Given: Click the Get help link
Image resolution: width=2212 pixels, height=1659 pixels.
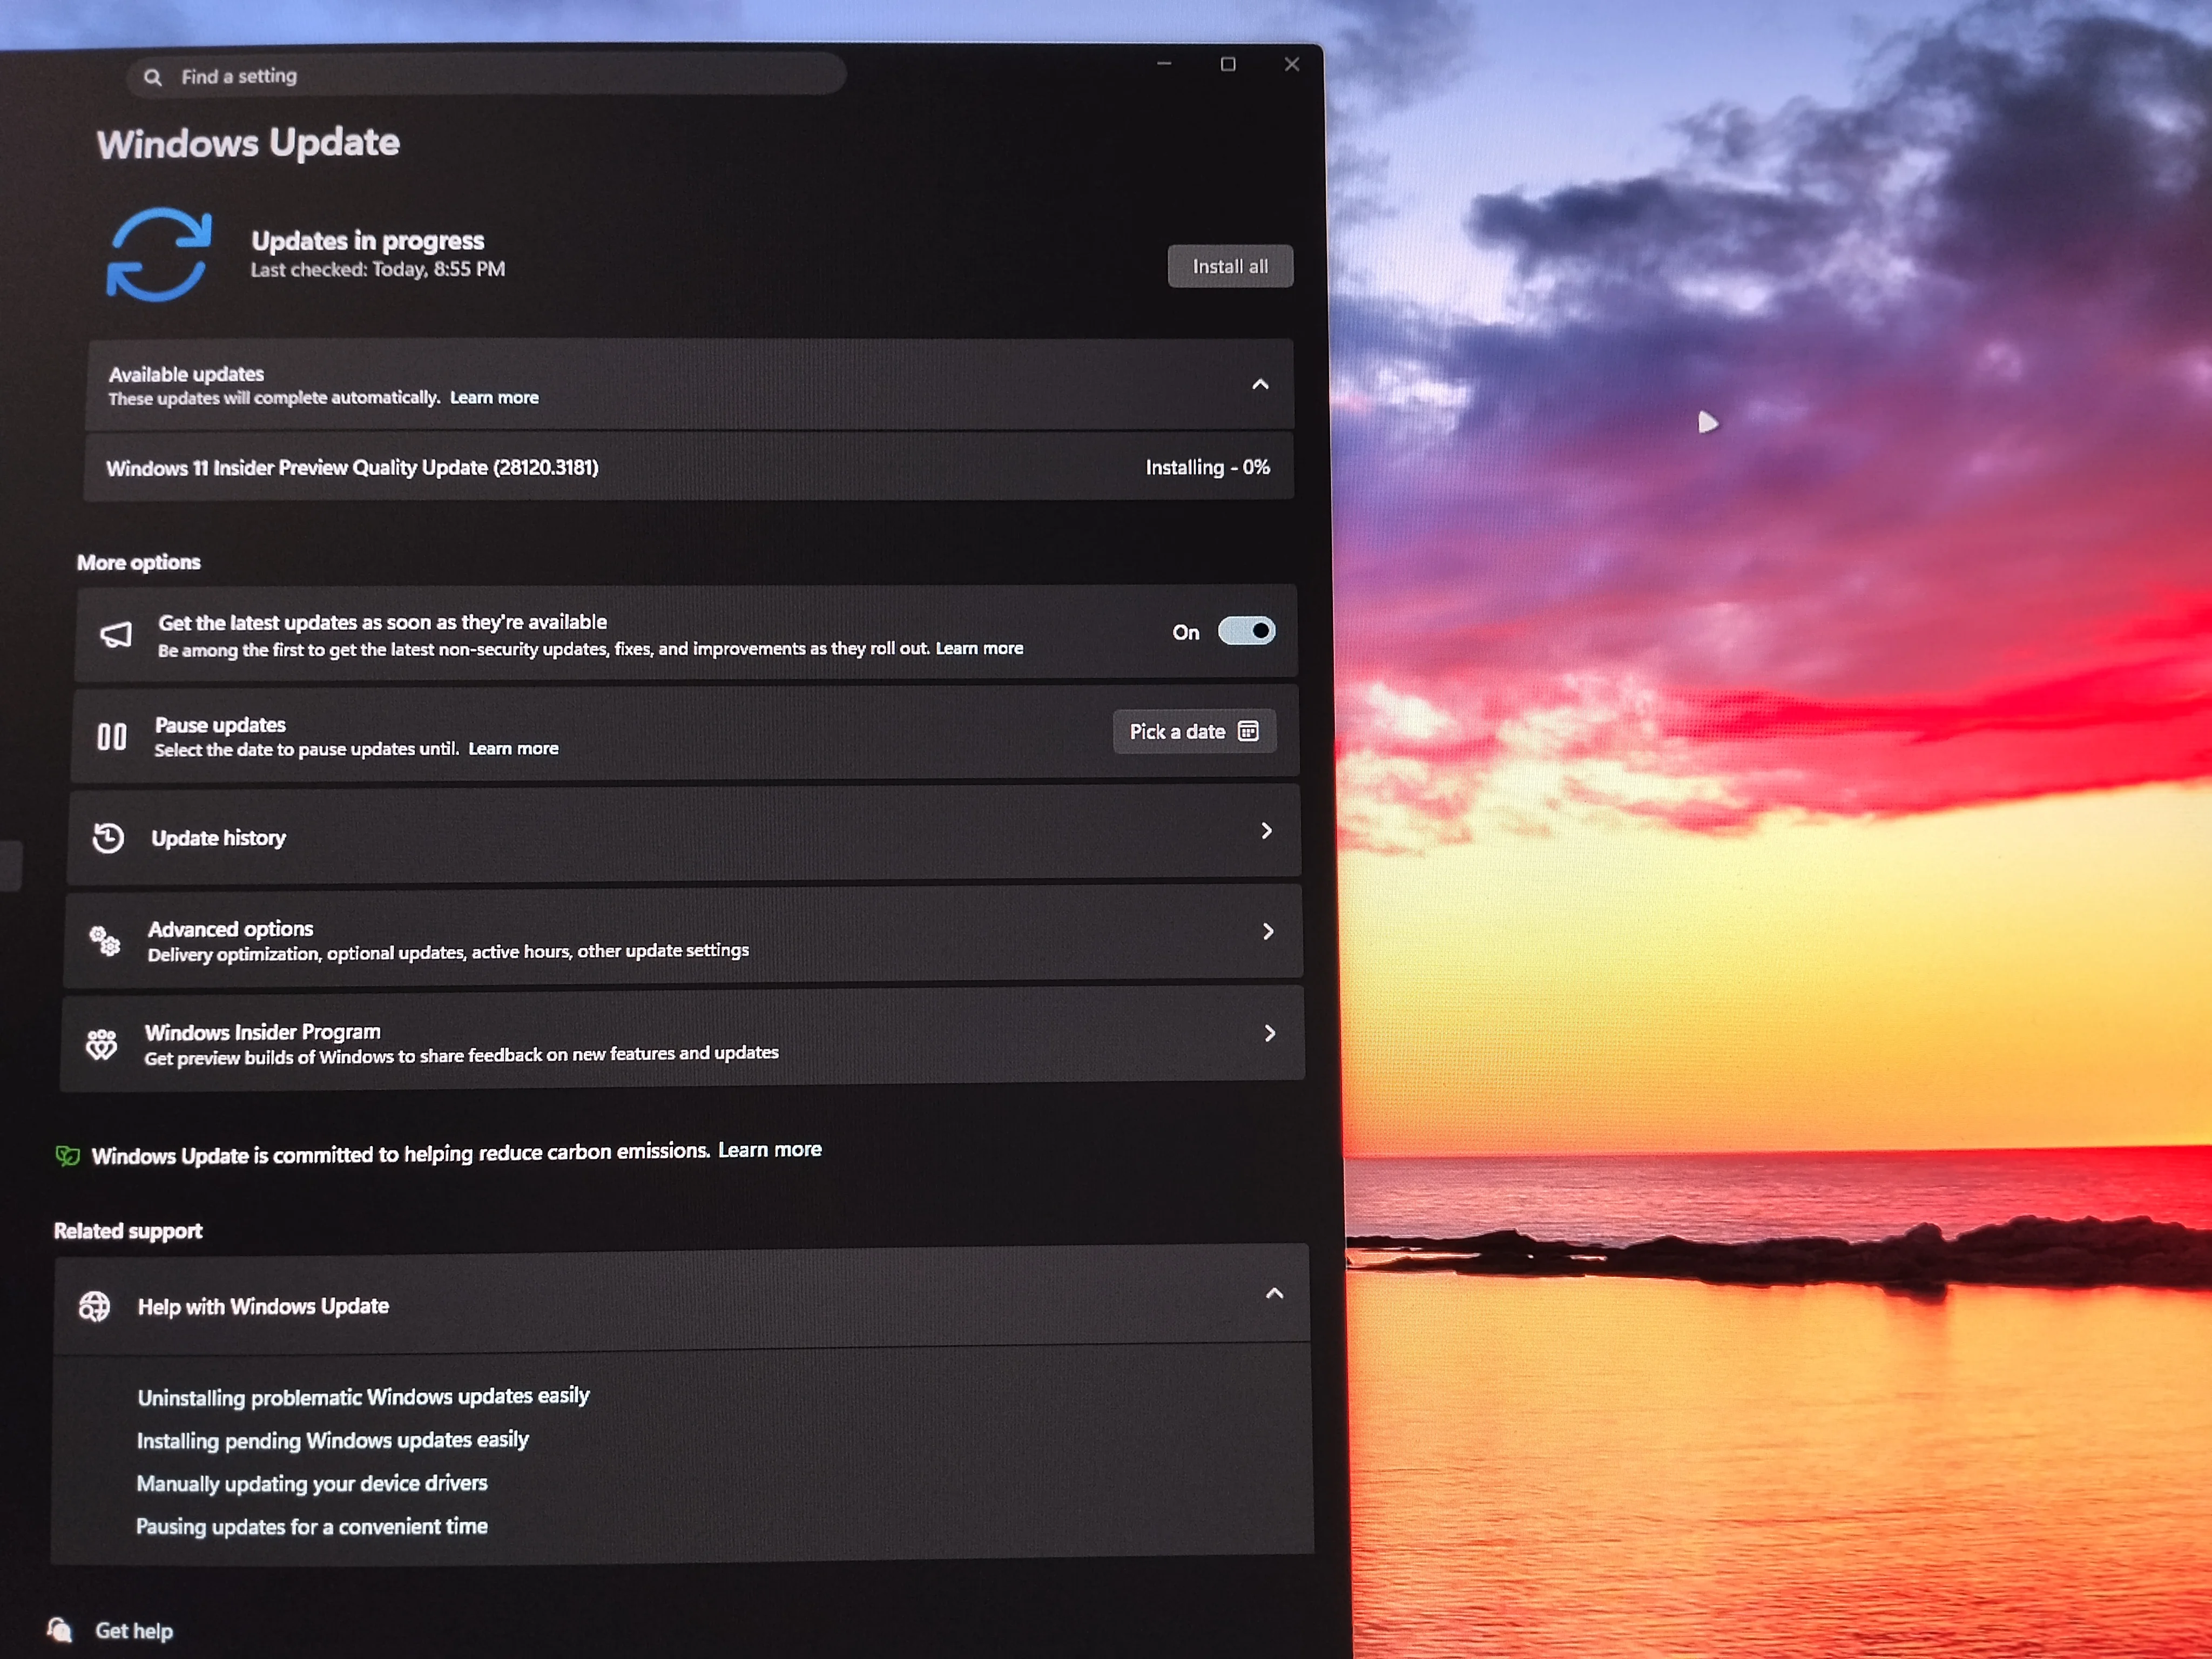Looking at the screenshot, I should [x=134, y=1631].
